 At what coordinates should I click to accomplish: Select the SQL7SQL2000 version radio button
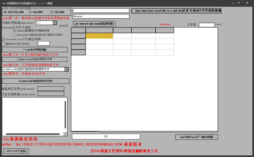click(x=5, y=12)
